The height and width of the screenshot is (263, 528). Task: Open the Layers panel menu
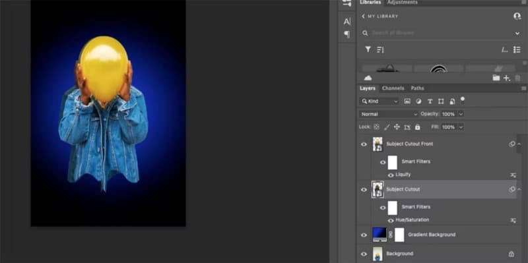click(523, 88)
